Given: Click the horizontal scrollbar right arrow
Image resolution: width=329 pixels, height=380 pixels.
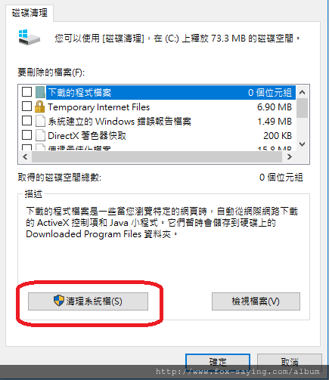Looking at the screenshot, I should [x=290, y=157].
